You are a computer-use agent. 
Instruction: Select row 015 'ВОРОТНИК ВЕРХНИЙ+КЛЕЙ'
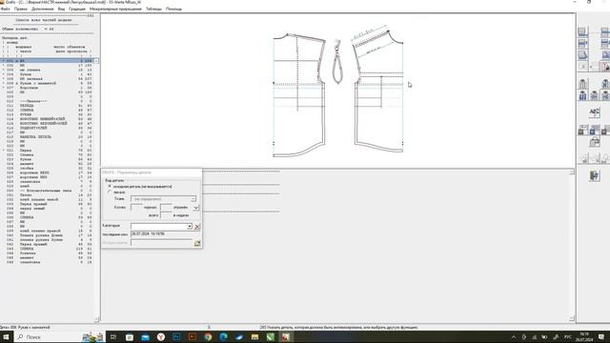tap(47, 124)
